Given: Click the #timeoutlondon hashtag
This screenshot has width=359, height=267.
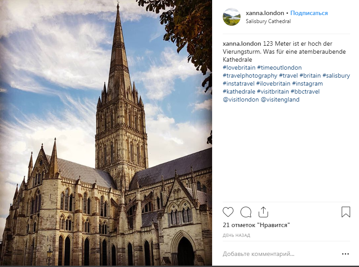Looking at the screenshot, I should [279, 67].
